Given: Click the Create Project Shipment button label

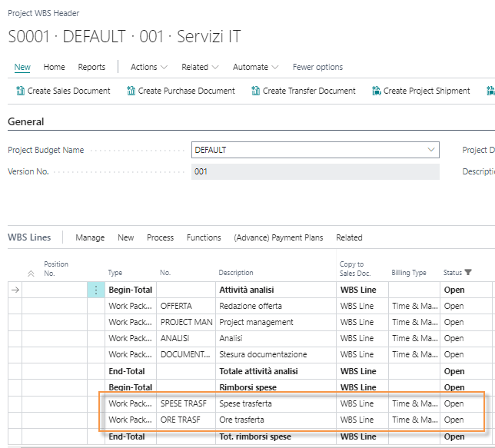Looking at the screenshot, I should (427, 91).
